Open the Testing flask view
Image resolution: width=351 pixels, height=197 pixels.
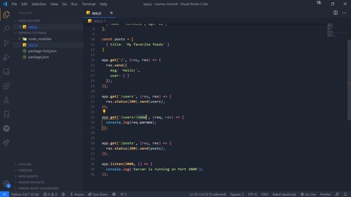point(6,100)
